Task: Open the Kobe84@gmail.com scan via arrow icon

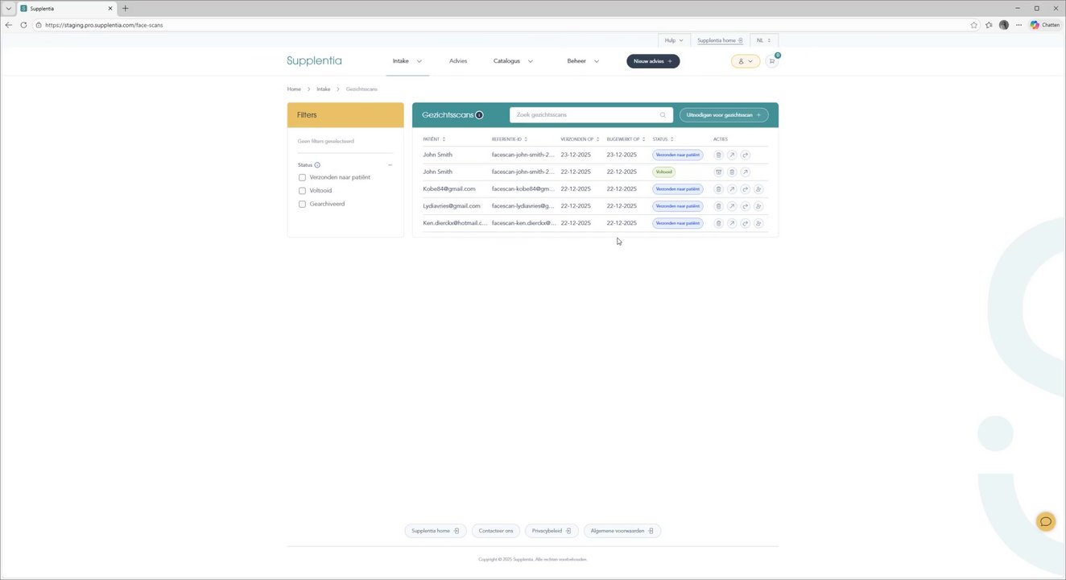Action: pos(732,189)
